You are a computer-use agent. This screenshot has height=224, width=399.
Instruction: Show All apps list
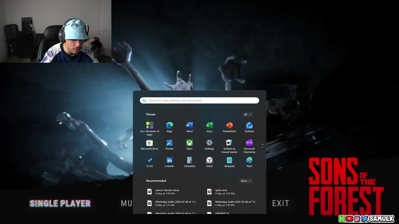(247, 114)
